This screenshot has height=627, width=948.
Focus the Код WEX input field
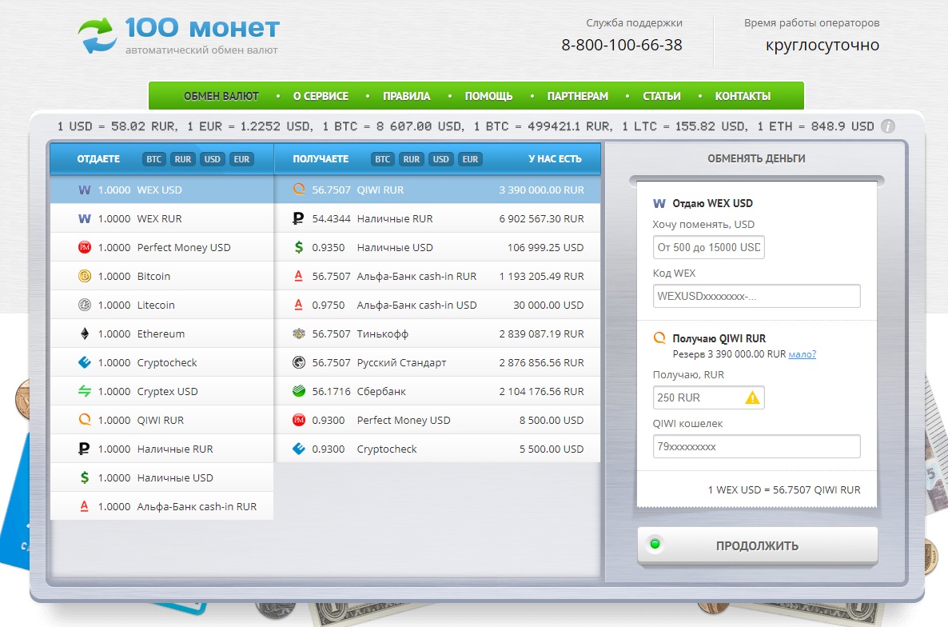point(756,296)
